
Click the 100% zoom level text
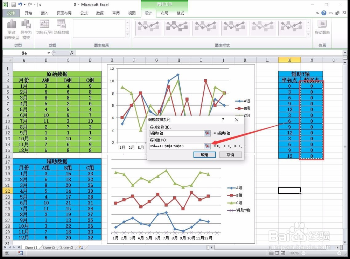click(294, 253)
